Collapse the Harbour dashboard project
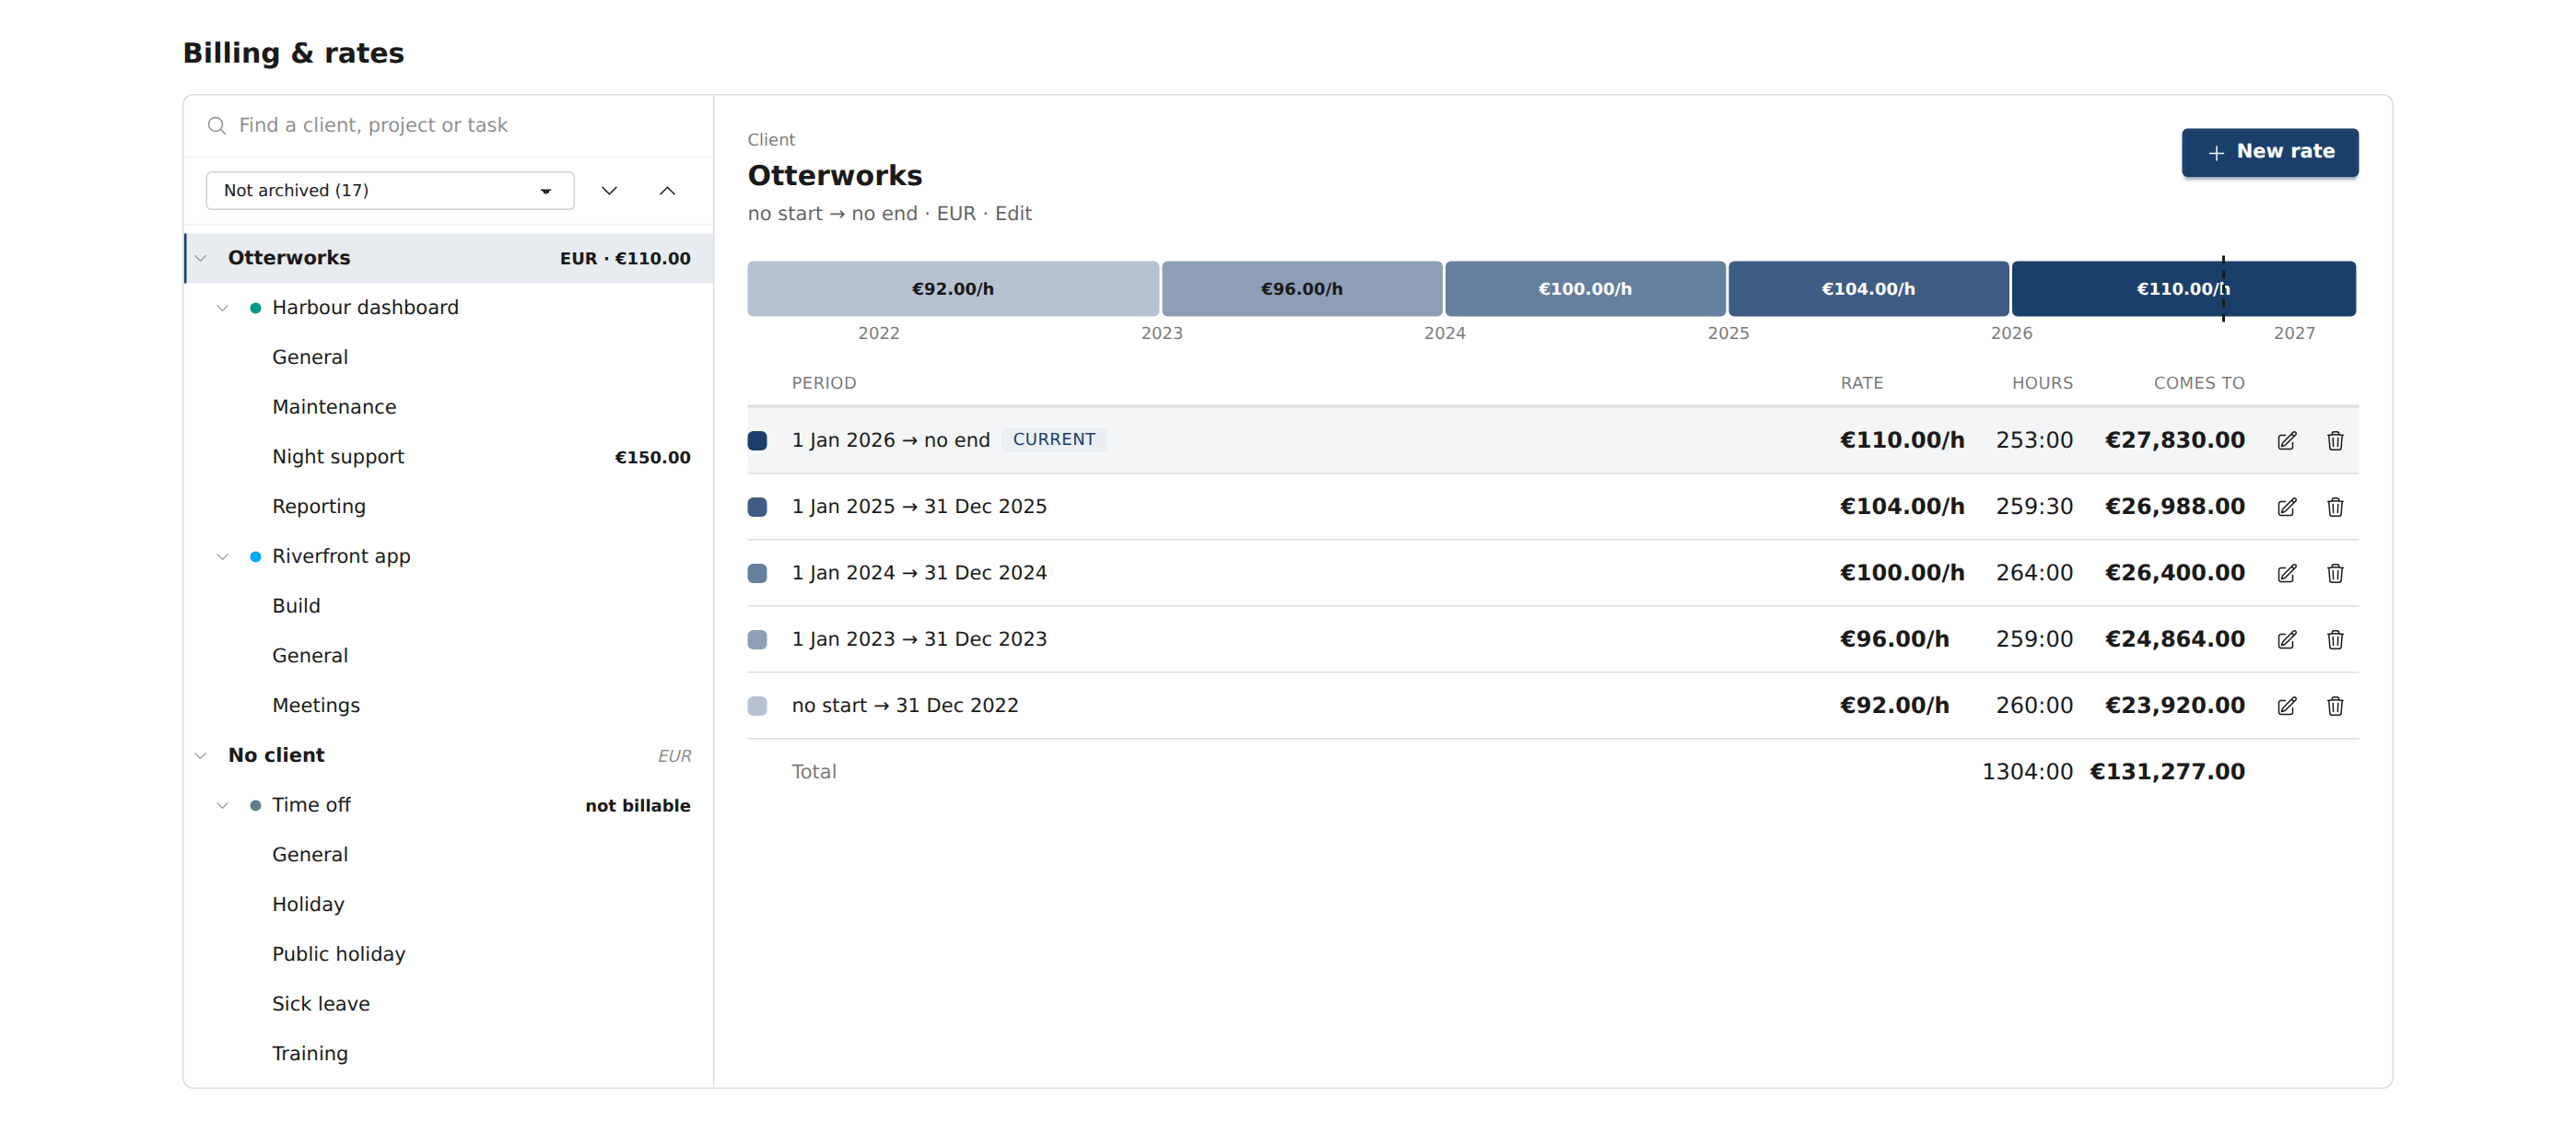 pos(223,308)
